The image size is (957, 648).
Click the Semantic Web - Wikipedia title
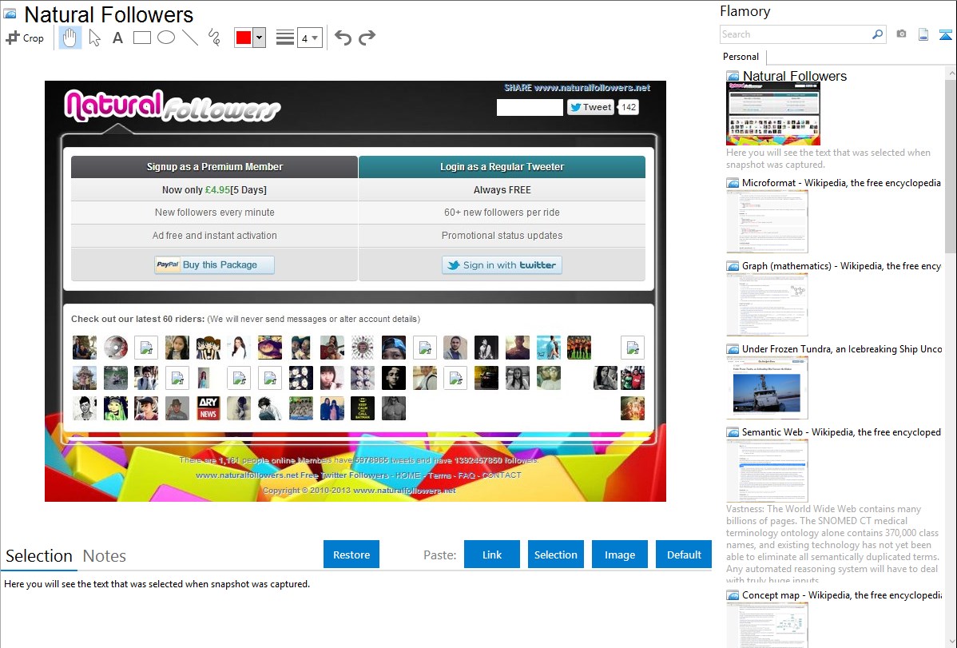point(841,432)
